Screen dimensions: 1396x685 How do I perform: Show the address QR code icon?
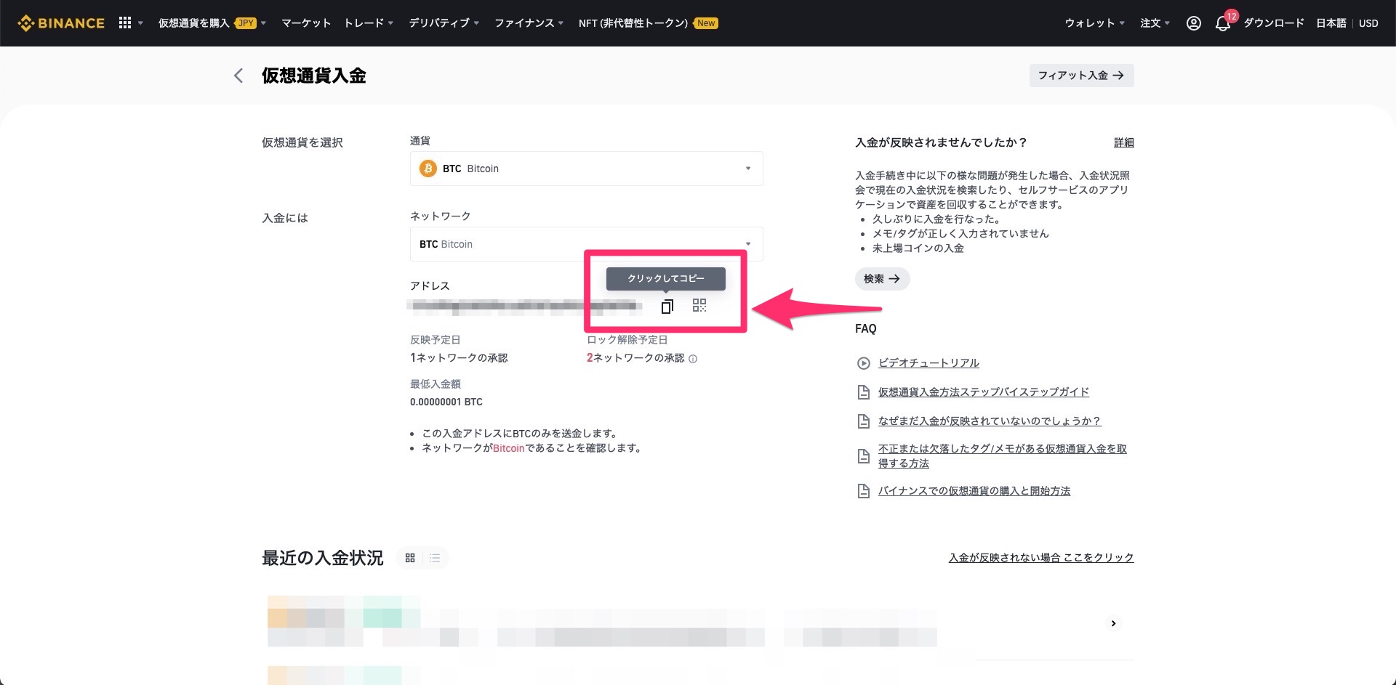[x=699, y=306]
